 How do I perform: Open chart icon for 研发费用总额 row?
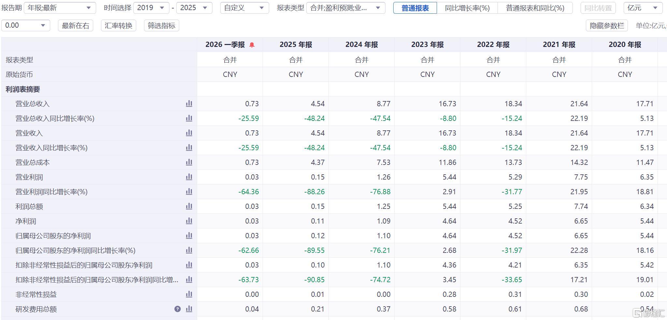[189, 309]
